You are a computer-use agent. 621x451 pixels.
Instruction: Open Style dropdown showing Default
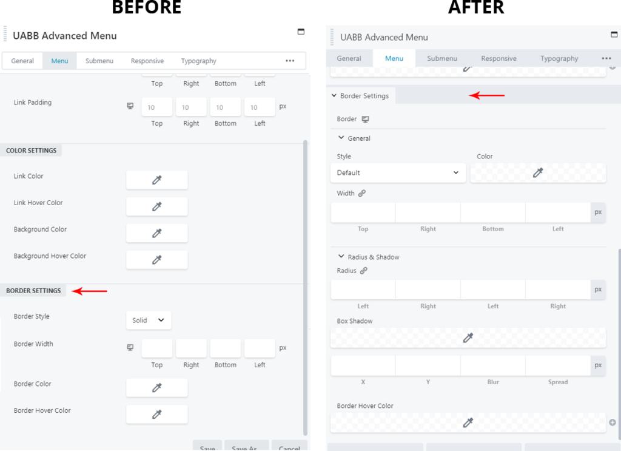click(x=398, y=173)
